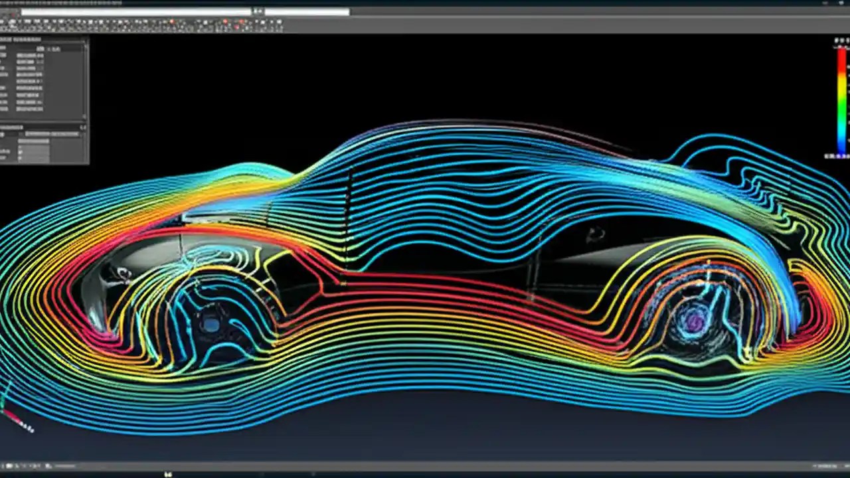850x478 pixels.
Task: Click the rainbow color bar legend
Action: coord(839,100)
